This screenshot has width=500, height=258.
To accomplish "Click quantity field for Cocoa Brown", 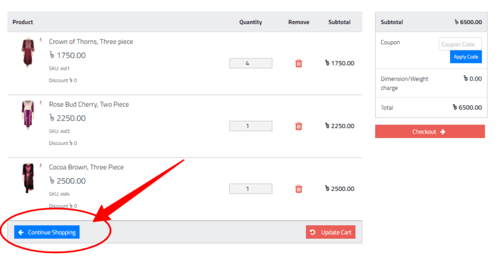I will pos(251,189).
